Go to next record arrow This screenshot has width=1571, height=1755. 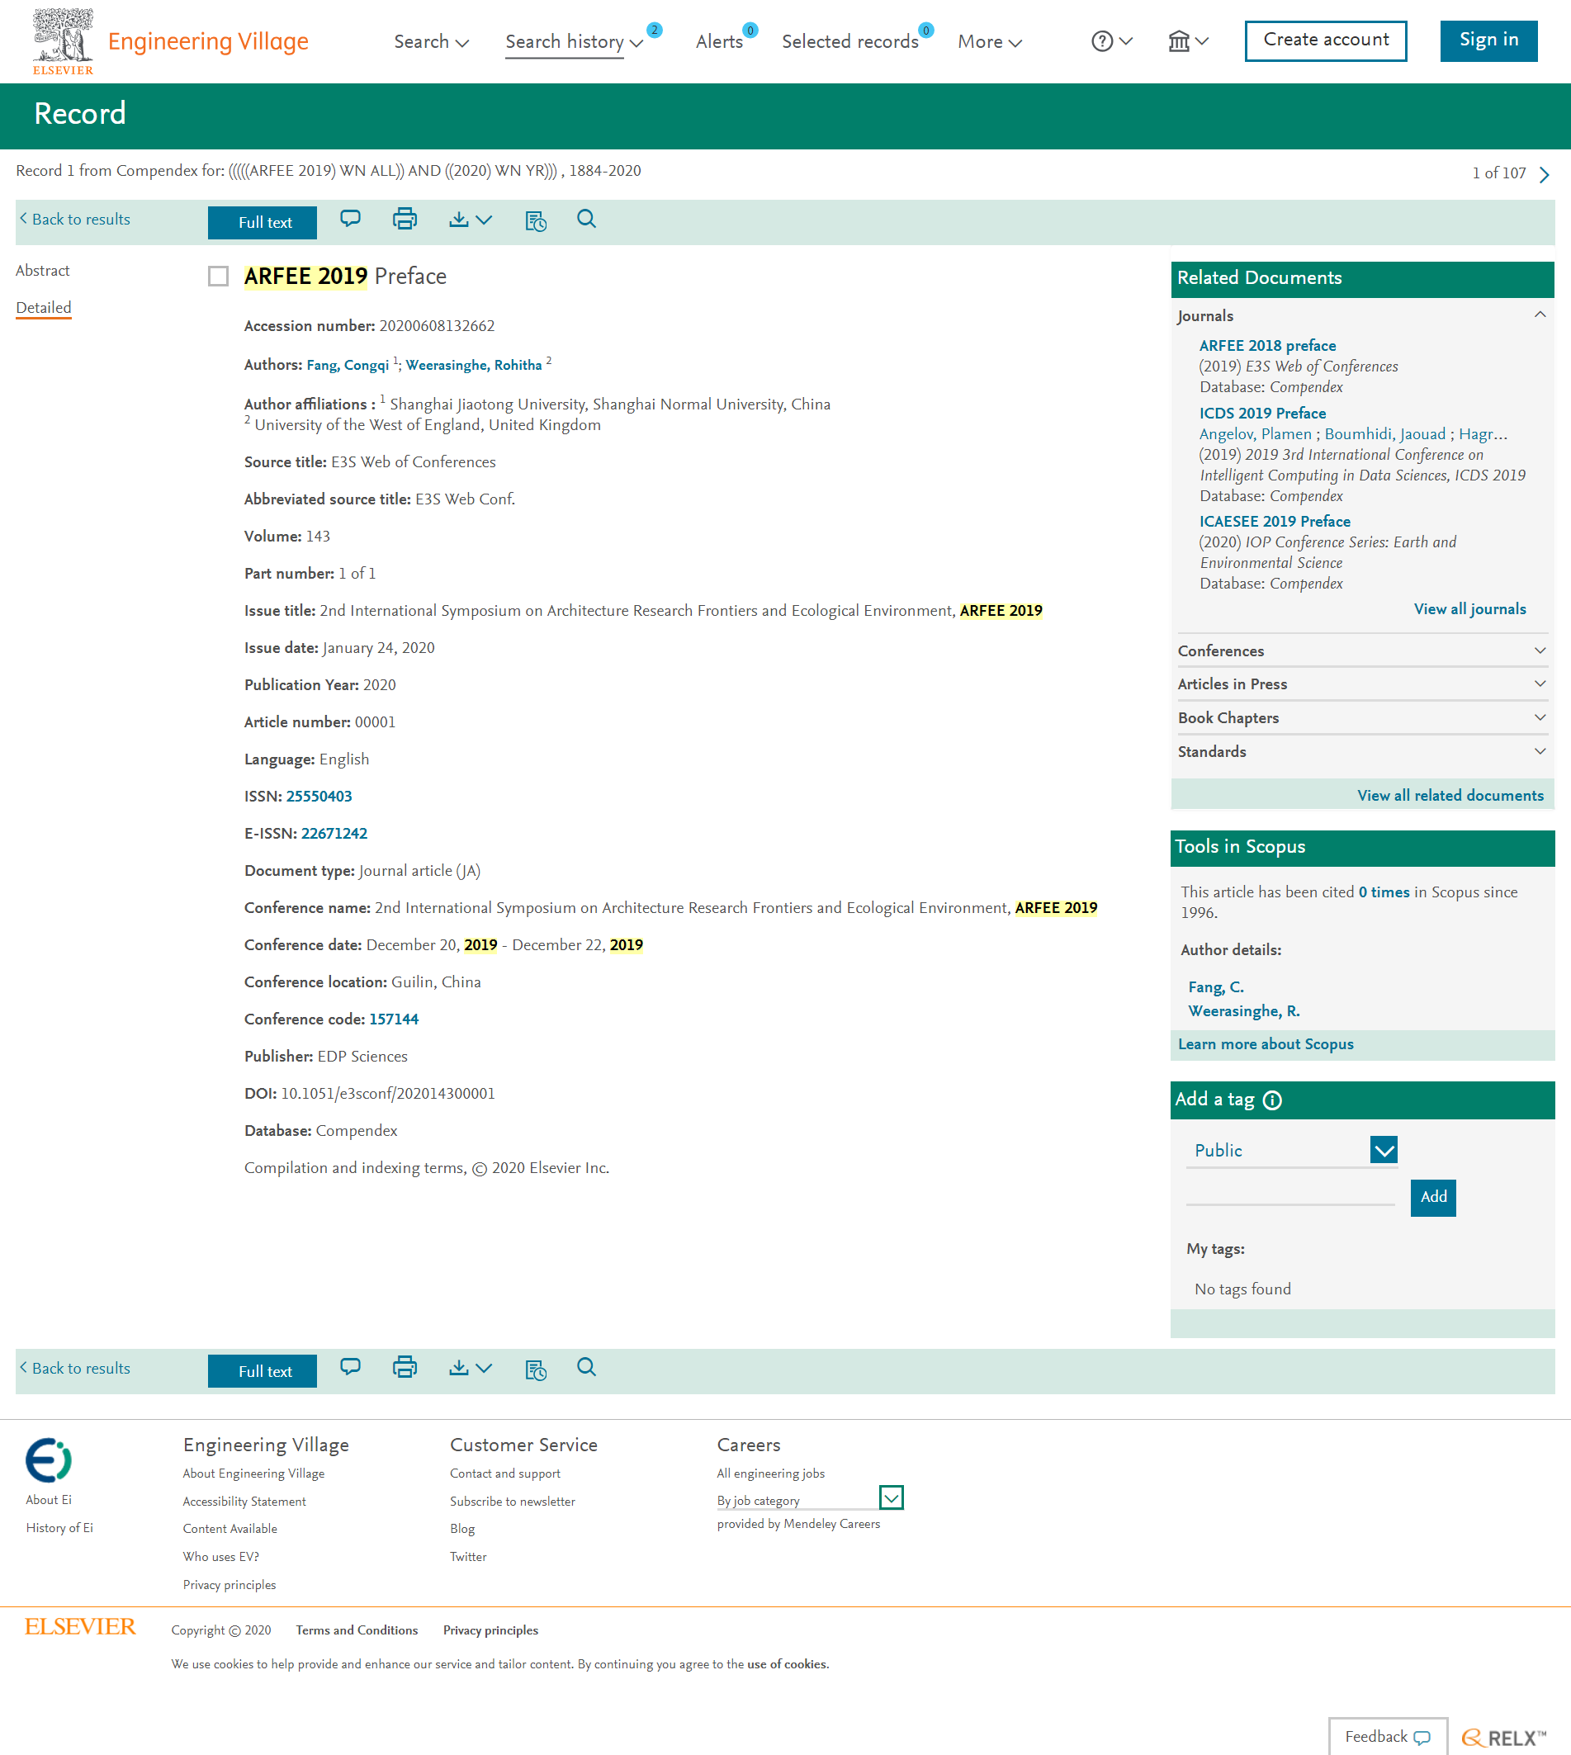(1545, 174)
